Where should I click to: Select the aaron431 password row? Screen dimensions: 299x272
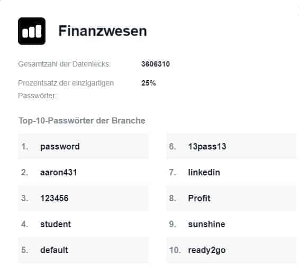click(83, 173)
